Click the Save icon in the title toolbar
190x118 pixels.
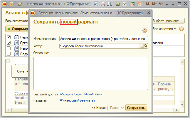96,4
